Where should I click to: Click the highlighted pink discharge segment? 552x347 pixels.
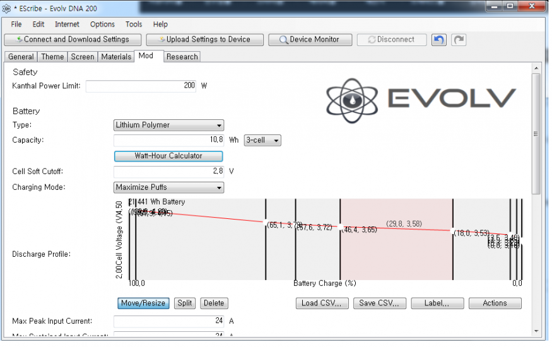point(396,239)
